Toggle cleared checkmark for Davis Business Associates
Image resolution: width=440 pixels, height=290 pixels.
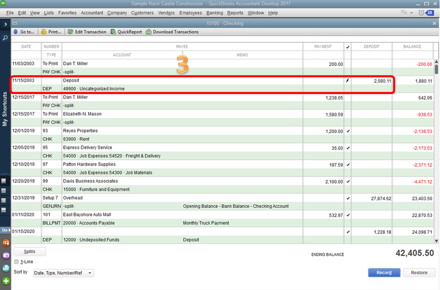(348, 181)
